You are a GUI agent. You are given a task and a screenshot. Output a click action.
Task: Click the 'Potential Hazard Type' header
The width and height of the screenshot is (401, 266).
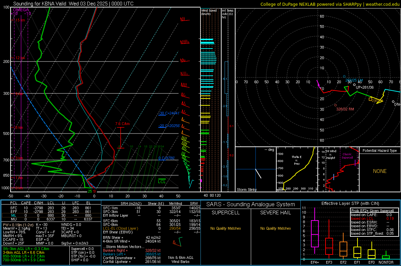coord(380,150)
